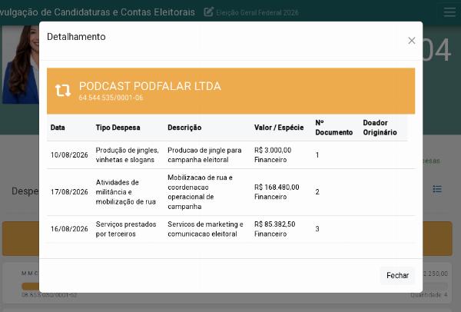Image resolution: width=461 pixels, height=312 pixels.
Task: Select the date 17/08/2026
Action: (69, 192)
